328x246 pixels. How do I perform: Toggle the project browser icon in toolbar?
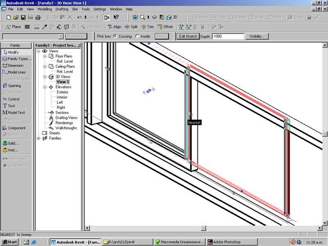(107, 17)
